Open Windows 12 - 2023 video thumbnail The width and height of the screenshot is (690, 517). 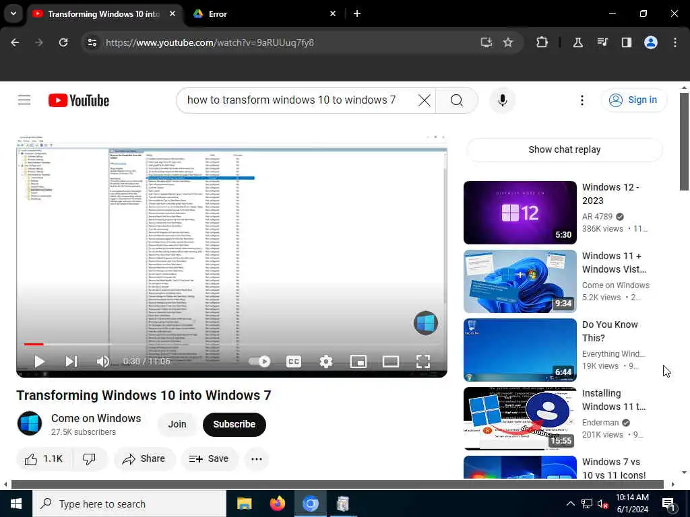(520, 212)
